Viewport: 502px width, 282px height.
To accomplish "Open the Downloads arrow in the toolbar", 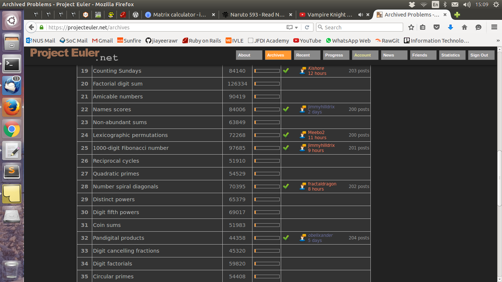I will coord(451,27).
